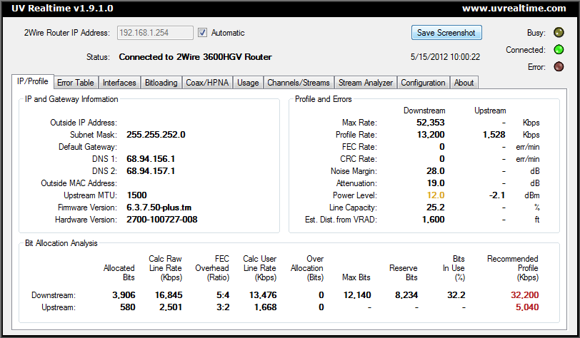Select the Configuration tab
Image resolution: width=580 pixels, height=338 pixels.
pos(423,83)
